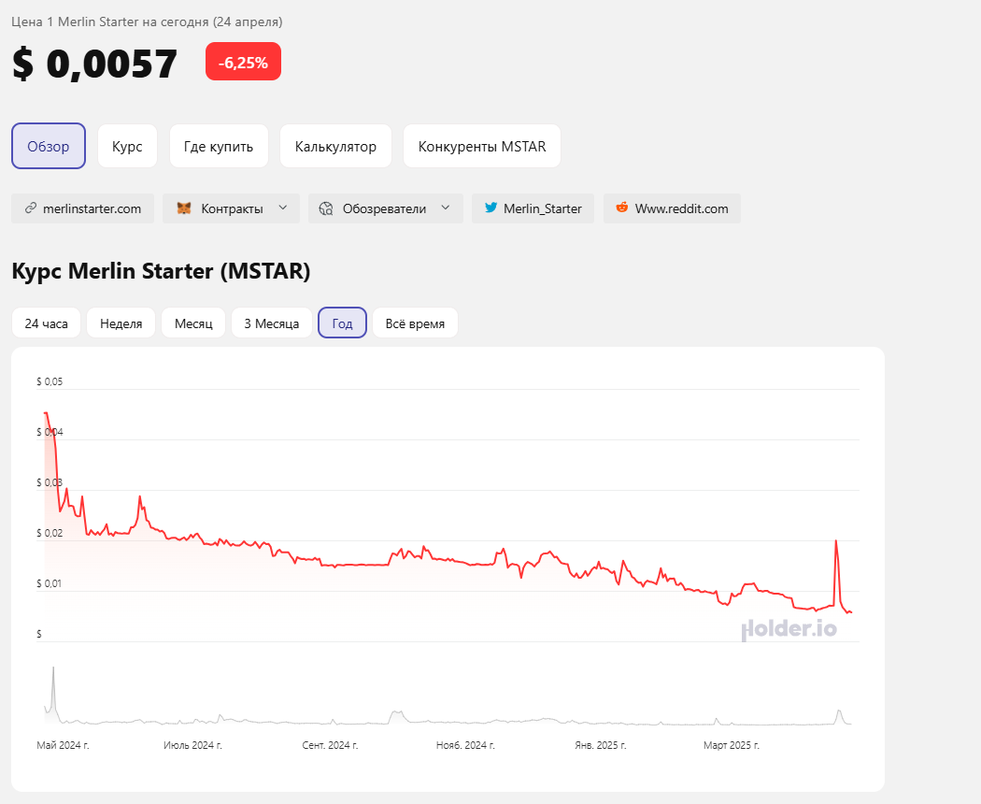Click Май 2024 г. date label
Screen dimensions: 981x804
63,745
